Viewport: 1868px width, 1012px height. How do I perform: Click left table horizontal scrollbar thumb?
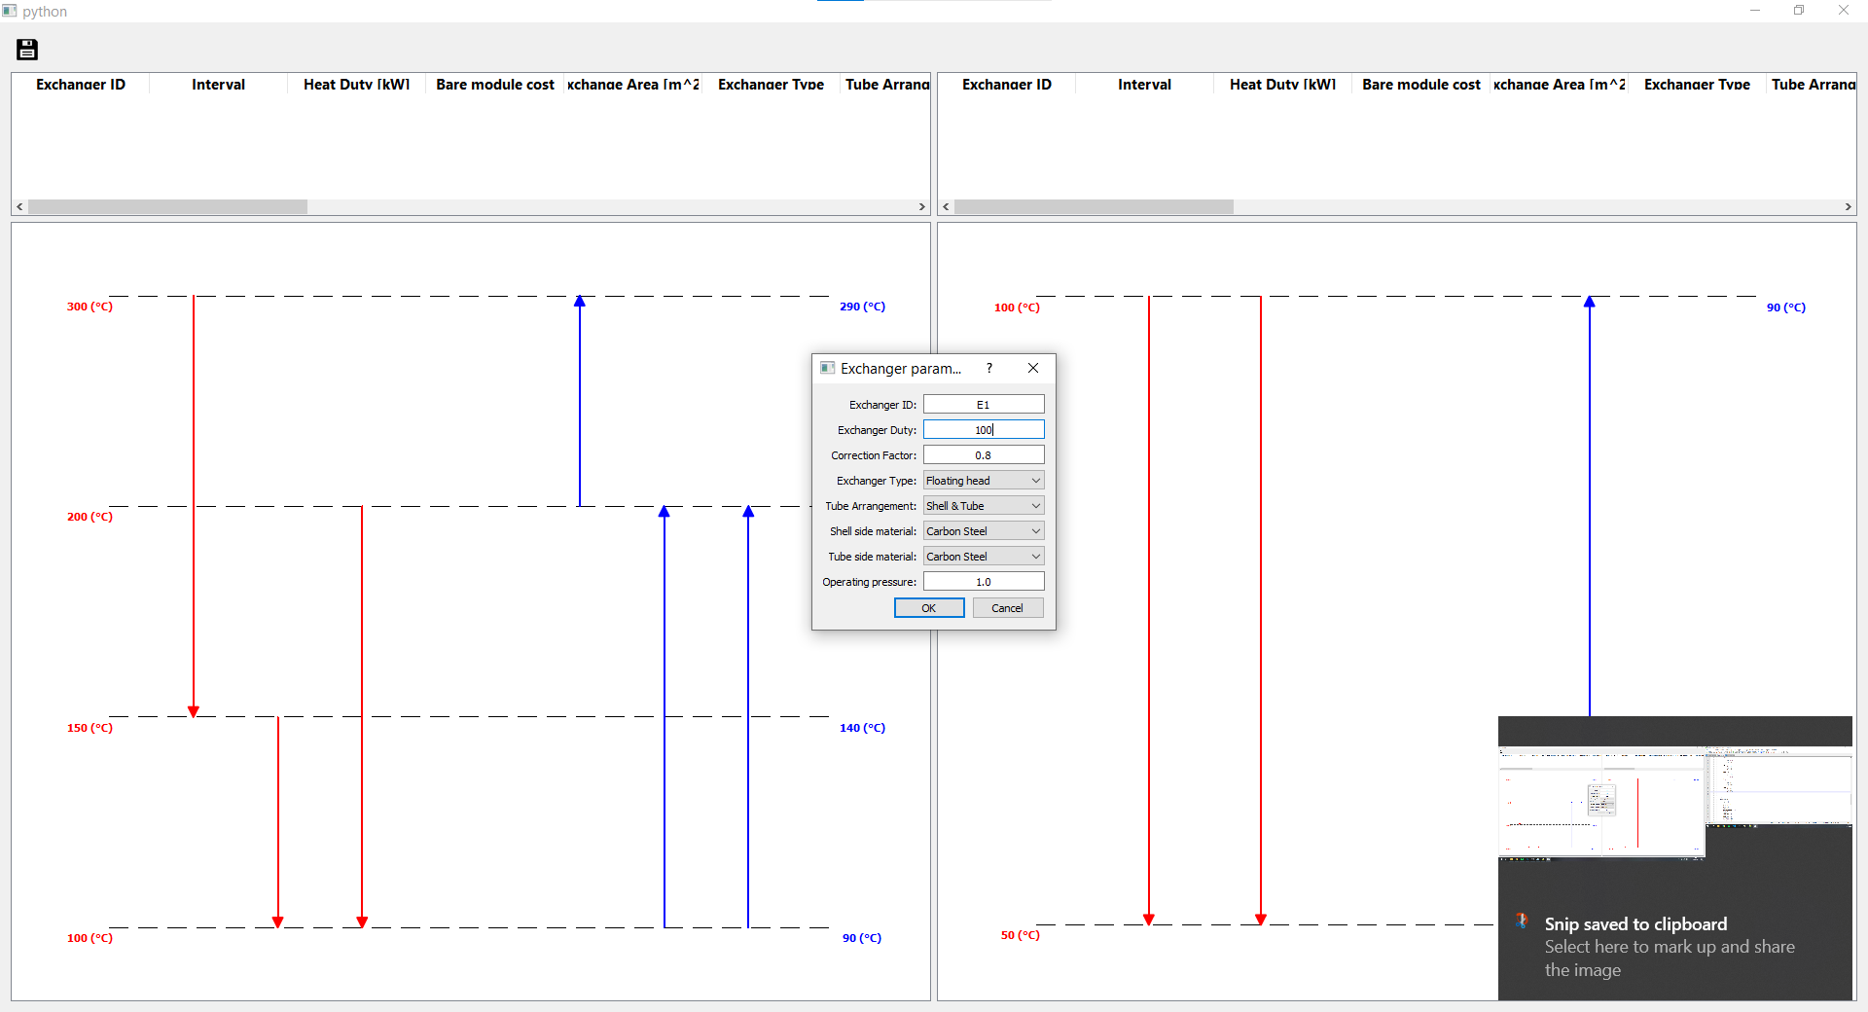[x=168, y=207]
